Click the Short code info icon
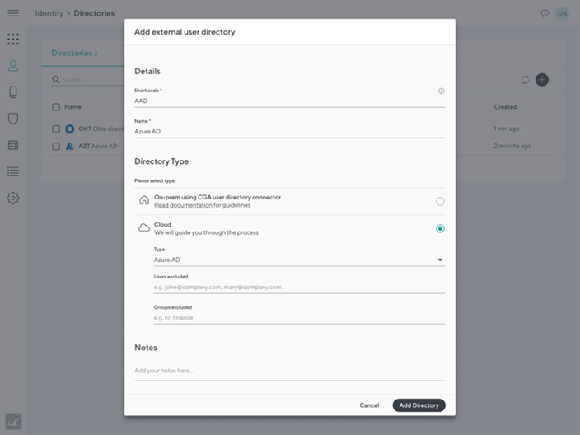 tap(442, 91)
